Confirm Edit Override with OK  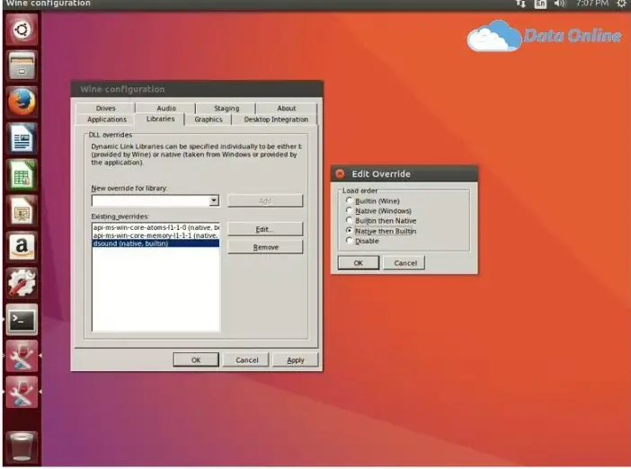[358, 263]
